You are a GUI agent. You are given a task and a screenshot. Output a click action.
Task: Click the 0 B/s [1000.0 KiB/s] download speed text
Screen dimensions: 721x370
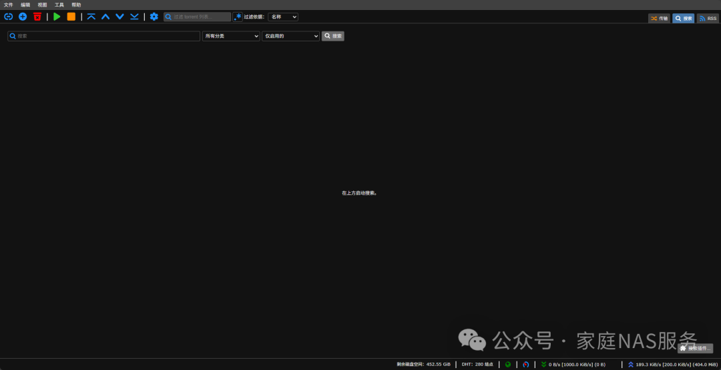(577, 365)
